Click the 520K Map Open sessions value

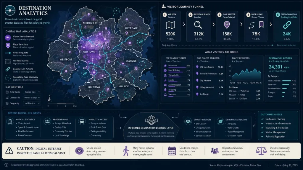pyautogui.click(x=170, y=34)
